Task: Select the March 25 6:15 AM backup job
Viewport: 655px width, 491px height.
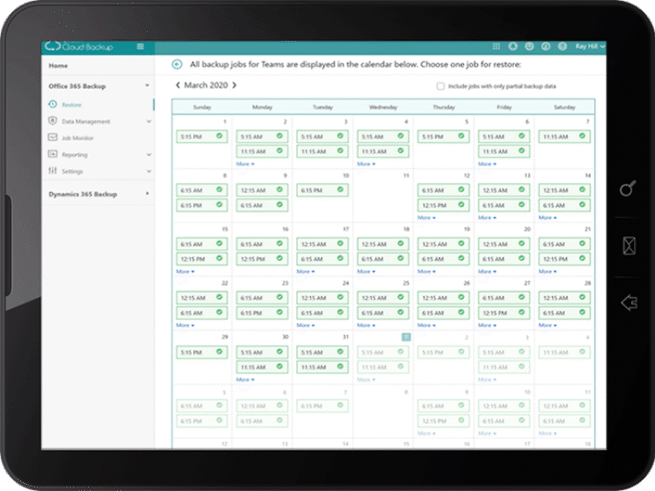Action: [x=383, y=312]
